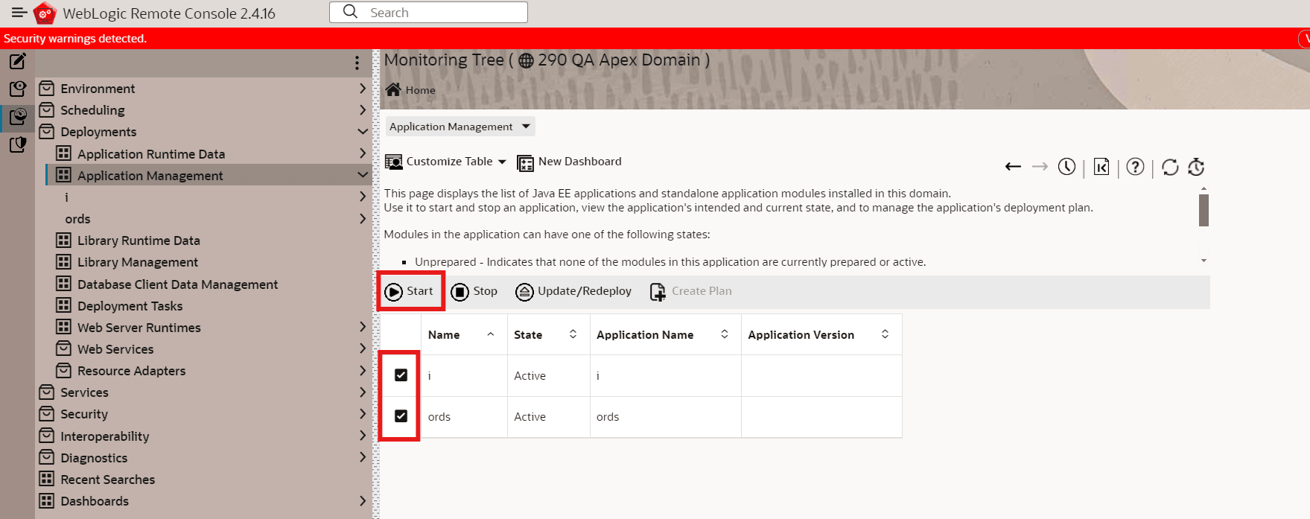Viewport: 1310px width, 519px height.
Task: Open the hamburger navigation menu
Action: tap(19, 13)
